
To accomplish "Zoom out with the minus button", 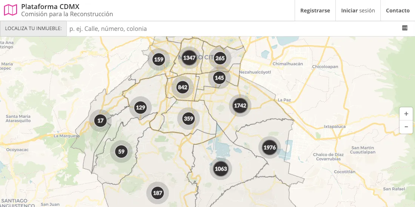I will [406, 127].
